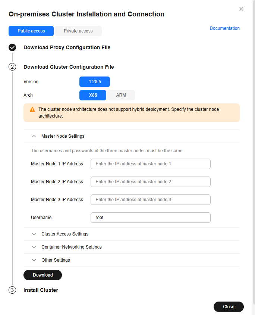Click the Download button

click(x=43, y=275)
